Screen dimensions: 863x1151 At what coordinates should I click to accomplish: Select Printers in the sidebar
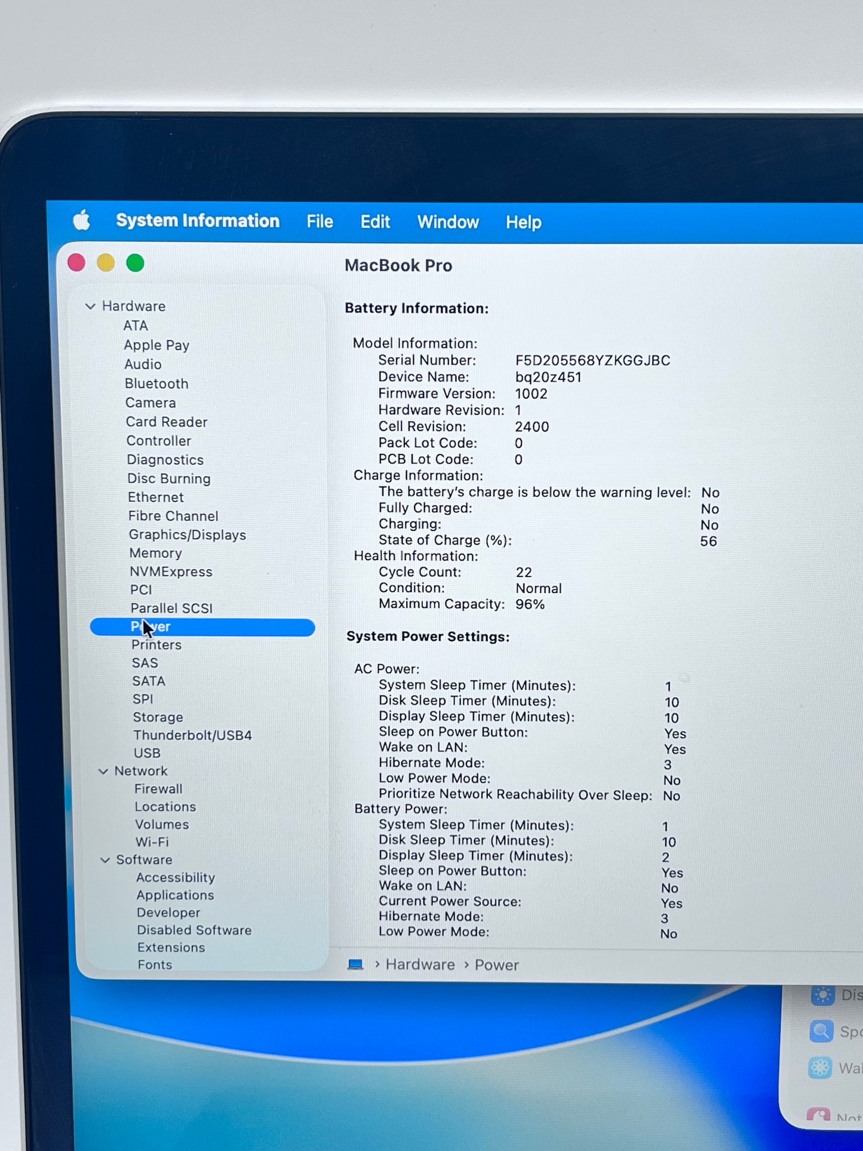coord(156,645)
